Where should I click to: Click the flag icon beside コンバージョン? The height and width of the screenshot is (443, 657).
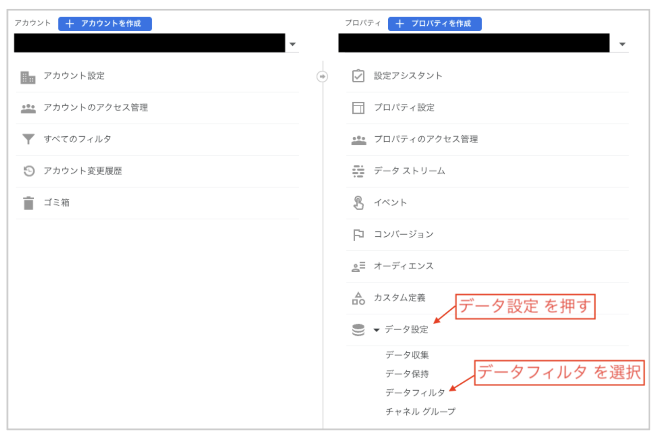point(358,235)
